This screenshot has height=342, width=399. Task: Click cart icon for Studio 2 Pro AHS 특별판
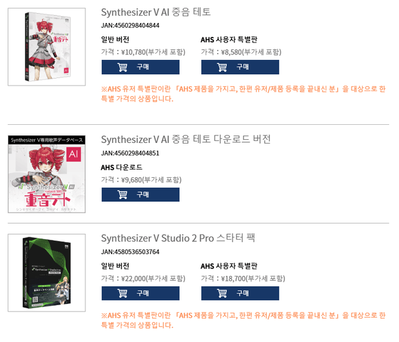coord(222,293)
